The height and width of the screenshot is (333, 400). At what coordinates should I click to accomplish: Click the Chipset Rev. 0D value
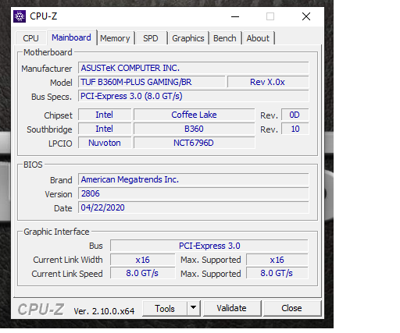(295, 115)
